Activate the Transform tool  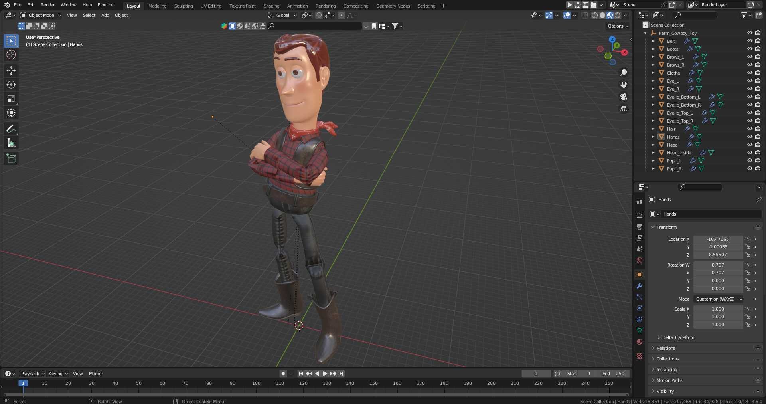pos(11,113)
